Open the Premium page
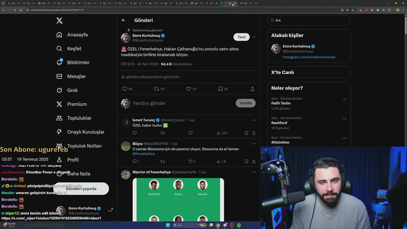The height and width of the screenshot is (229, 407). [x=72, y=104]
